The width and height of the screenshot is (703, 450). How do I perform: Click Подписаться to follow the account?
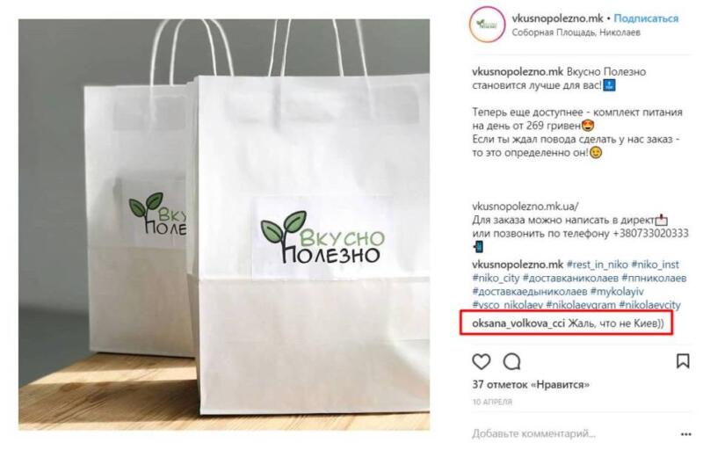(646, 18)
